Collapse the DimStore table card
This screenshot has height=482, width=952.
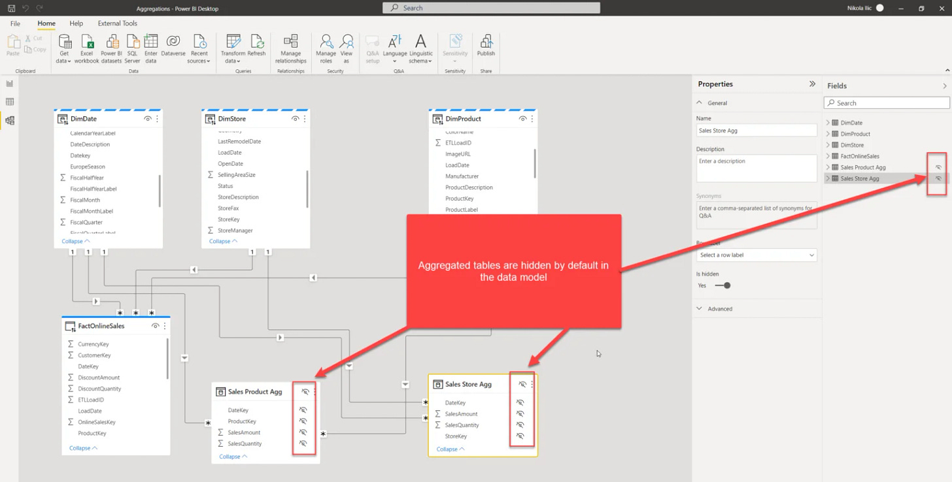pos(223,241)
